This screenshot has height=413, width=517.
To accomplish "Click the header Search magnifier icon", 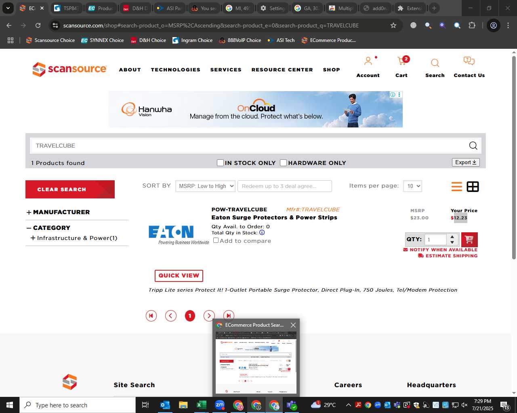I will (x=435, y=63).
